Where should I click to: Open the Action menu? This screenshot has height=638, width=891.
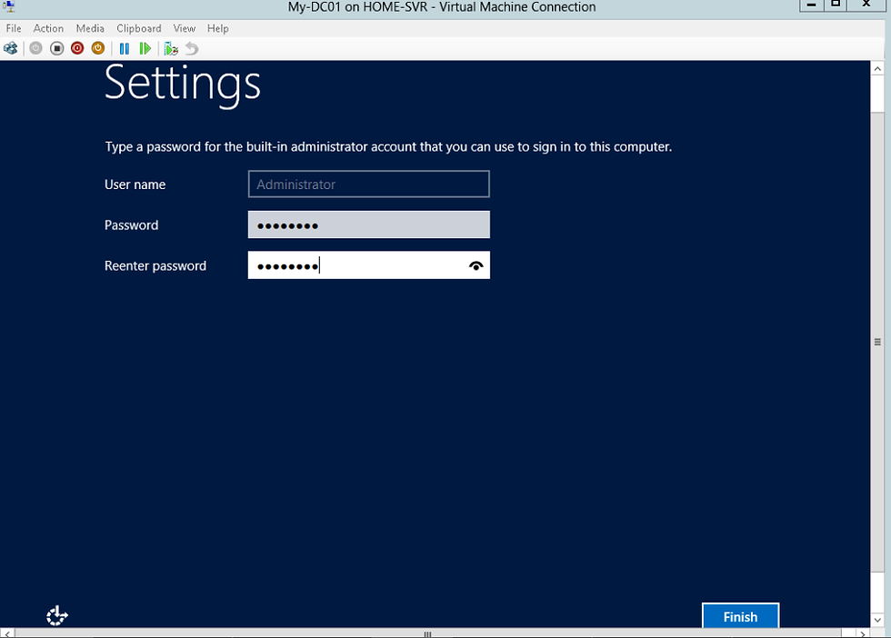(x=48, y=28)
